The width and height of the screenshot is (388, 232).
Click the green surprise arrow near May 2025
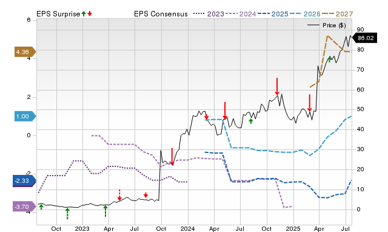coord(329,60)
